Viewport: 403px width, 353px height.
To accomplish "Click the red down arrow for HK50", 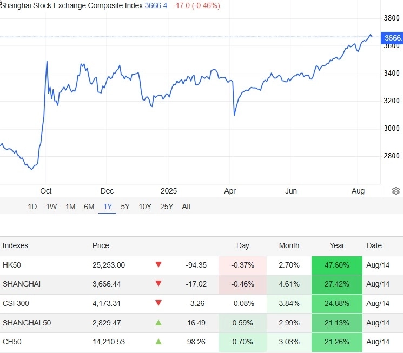I will coord(158,265).
